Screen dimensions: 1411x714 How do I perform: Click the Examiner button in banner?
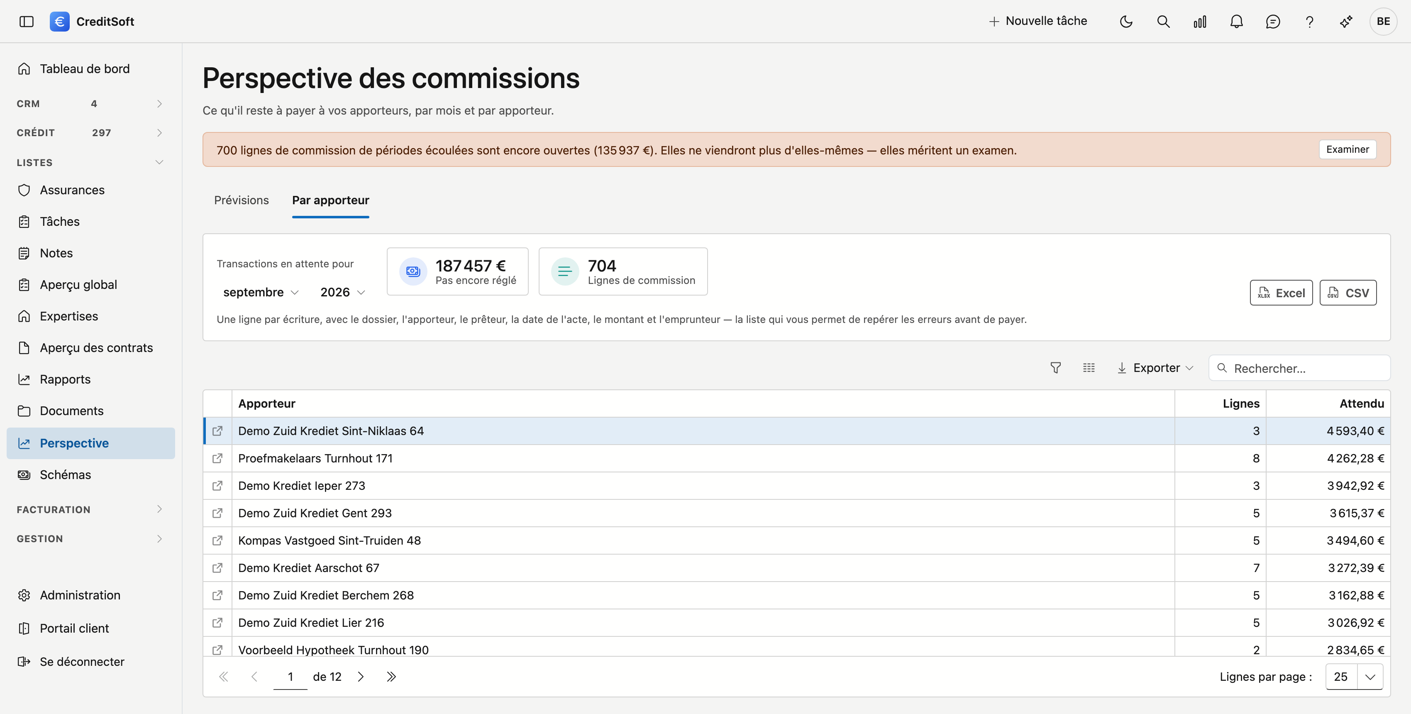click(x=1348, y=149)
